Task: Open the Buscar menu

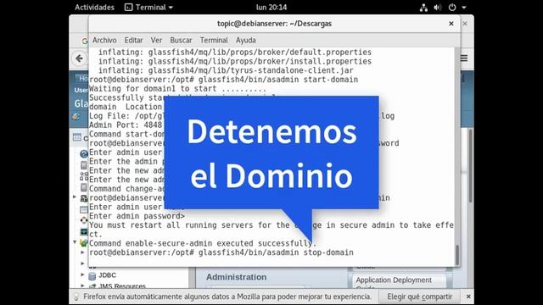Action: point(181,40)
